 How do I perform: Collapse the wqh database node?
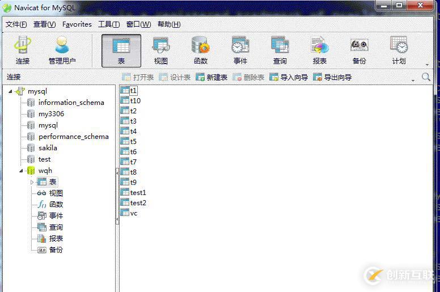(21, 171)
